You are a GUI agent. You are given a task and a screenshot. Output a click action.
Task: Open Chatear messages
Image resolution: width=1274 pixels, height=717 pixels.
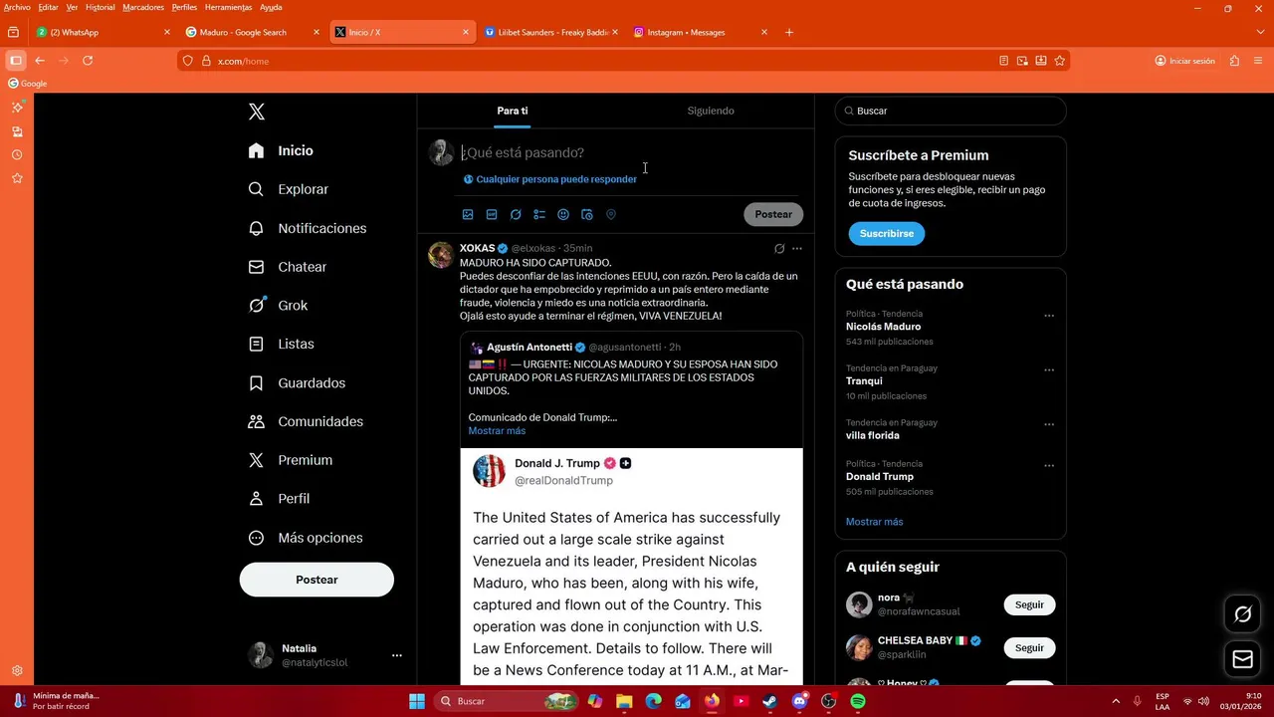point(288,267)
